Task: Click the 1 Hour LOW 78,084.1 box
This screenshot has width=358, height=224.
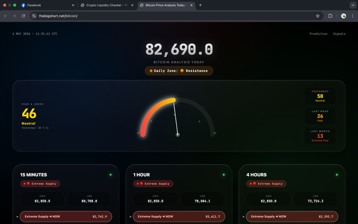Action: (x=203, y=199)
